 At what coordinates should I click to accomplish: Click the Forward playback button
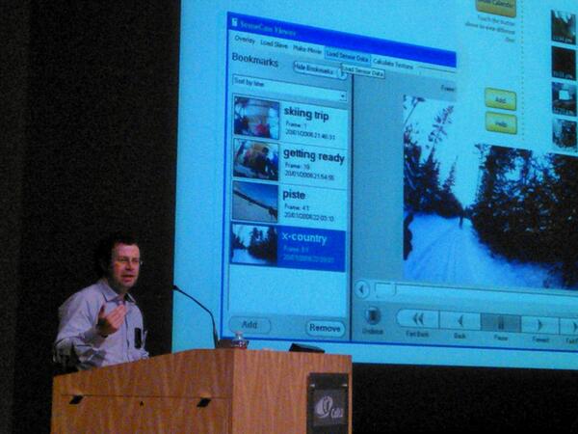539,325
